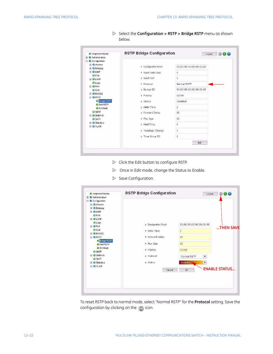The width and height of the screenshot is (273, 354).
Task: Open the Status dropdown showing Enabled
Action: click(x=205, y=263)
